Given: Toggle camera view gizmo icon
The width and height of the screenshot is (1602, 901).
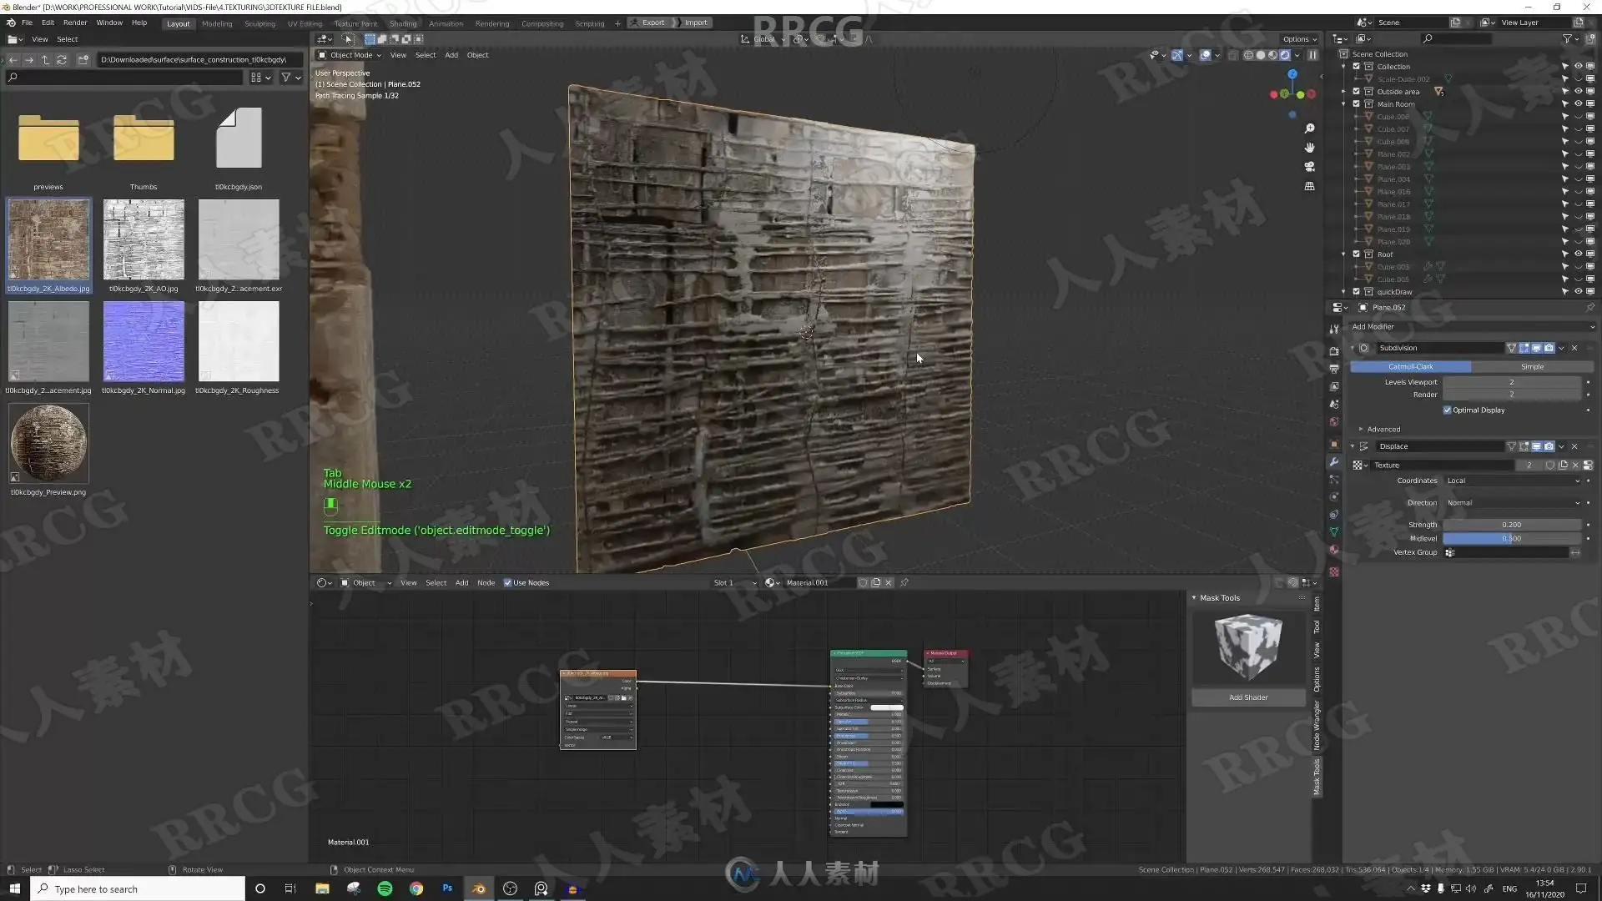Looking at the screenshot, I should point(1309,167).
